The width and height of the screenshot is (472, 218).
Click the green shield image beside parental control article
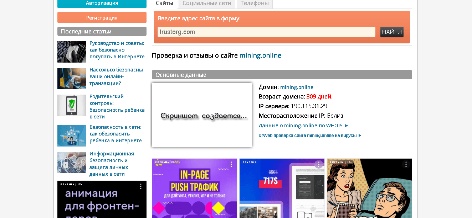coord(71,105)
